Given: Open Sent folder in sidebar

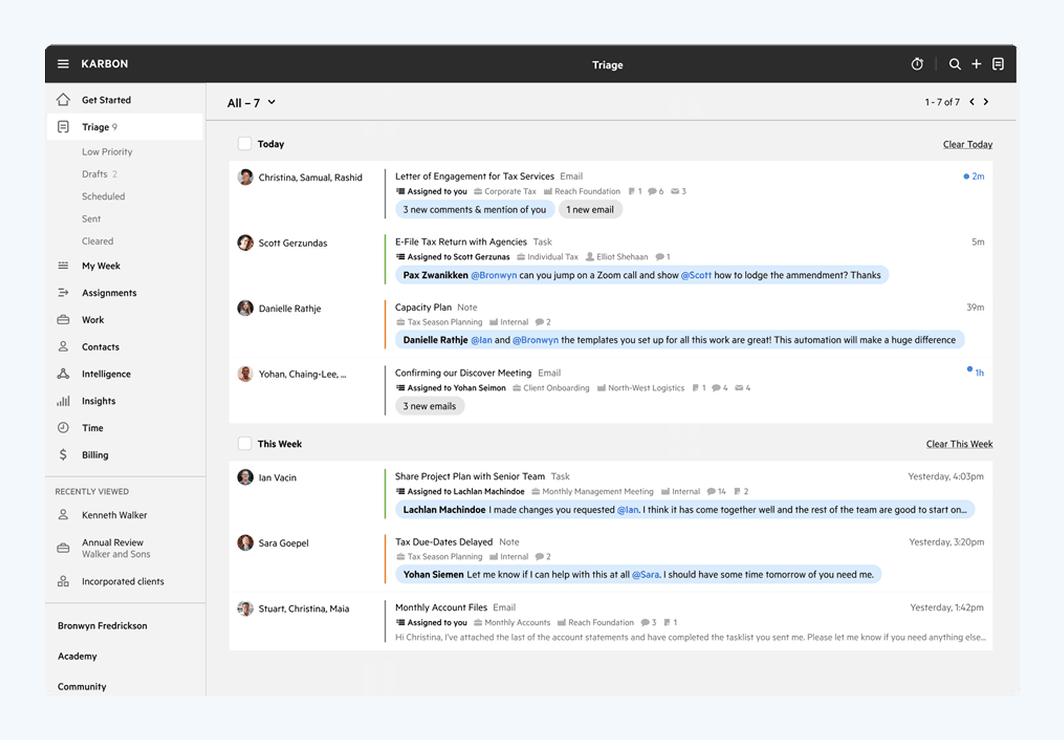Looking at the screenshot, I should pos(91,219).
